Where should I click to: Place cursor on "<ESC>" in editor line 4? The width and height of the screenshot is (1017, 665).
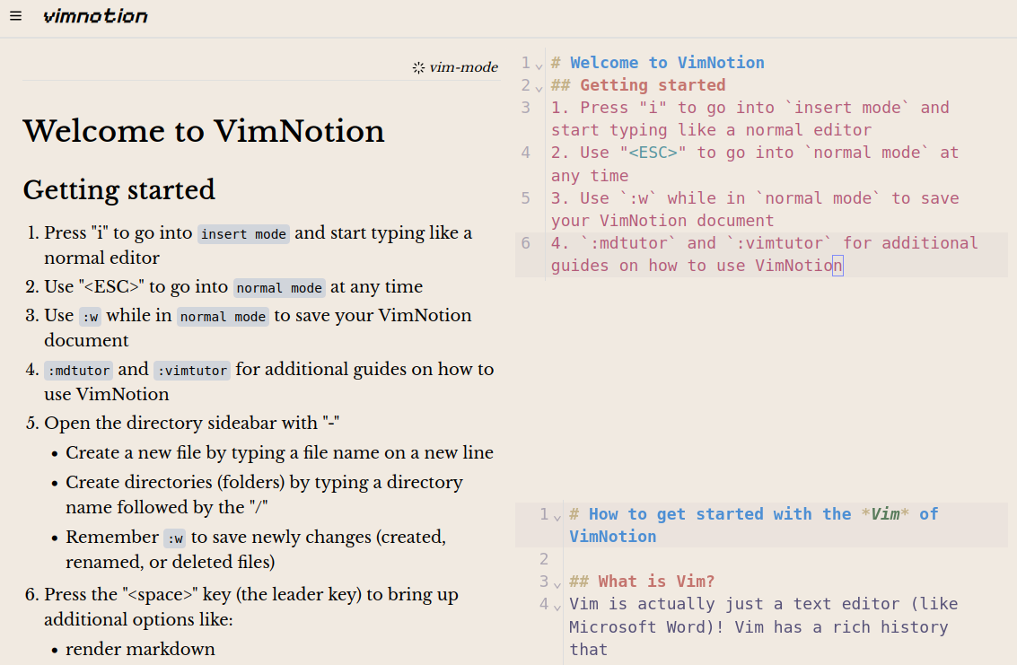pos(653,153)
